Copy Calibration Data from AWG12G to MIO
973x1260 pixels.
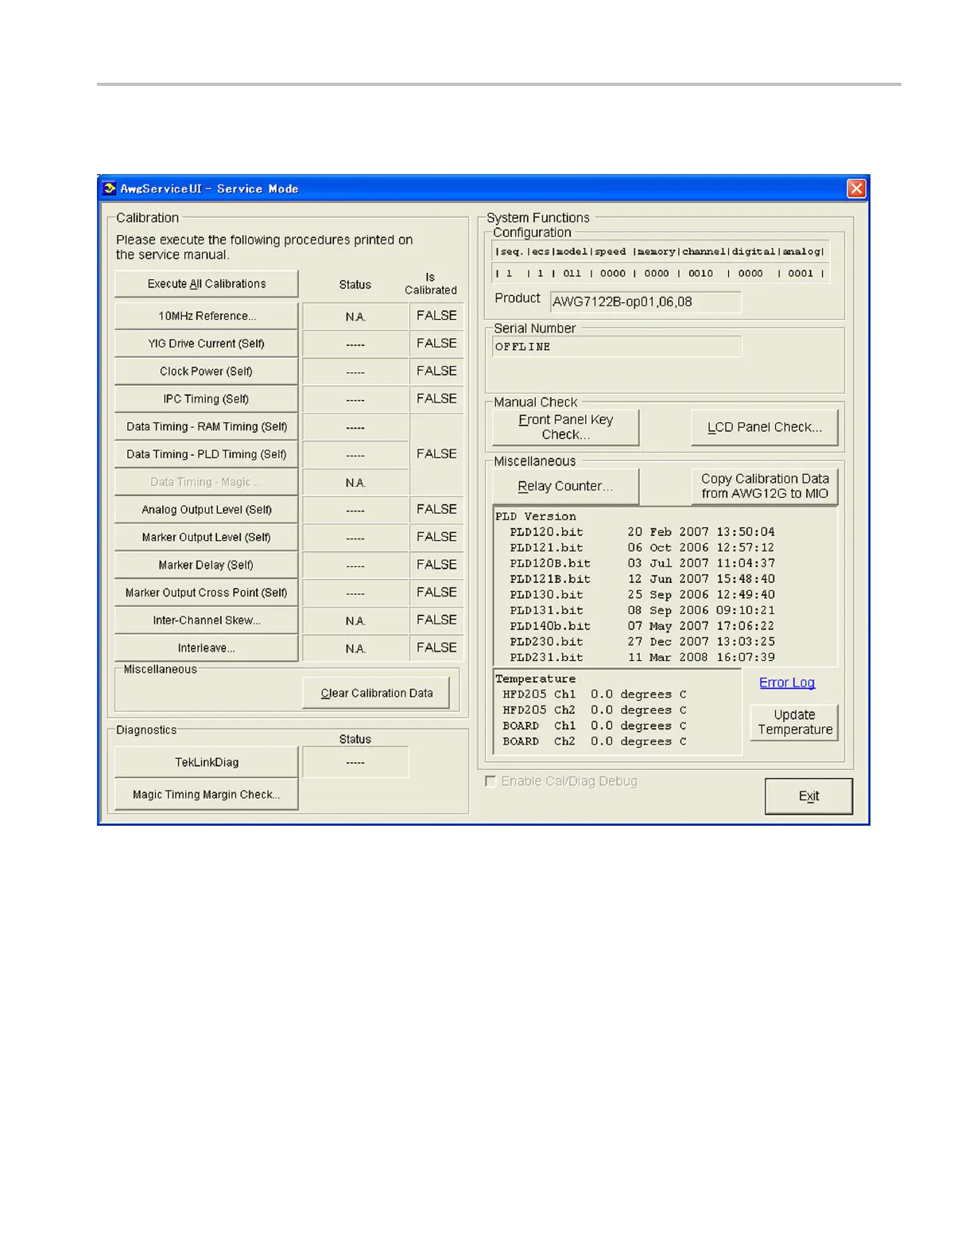point(765,486)
